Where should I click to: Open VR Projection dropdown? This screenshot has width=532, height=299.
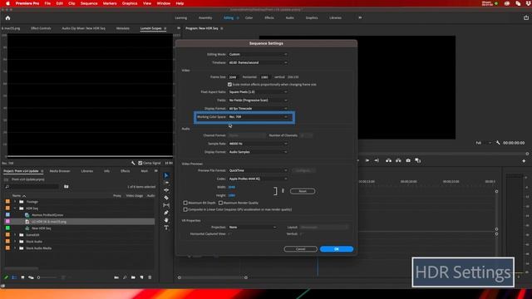pyautogui.click(x=253, y=227)
